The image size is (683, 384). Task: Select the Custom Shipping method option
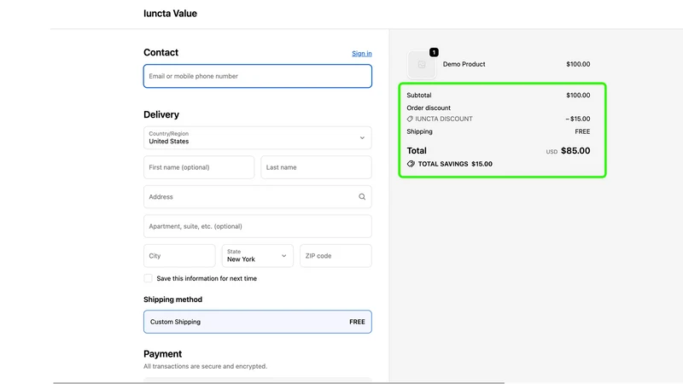(x=258, y=322)
